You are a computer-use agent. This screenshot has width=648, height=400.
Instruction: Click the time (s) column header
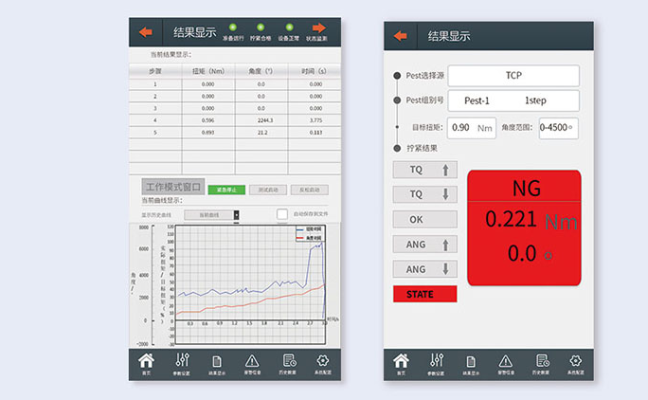pos(315,71)
